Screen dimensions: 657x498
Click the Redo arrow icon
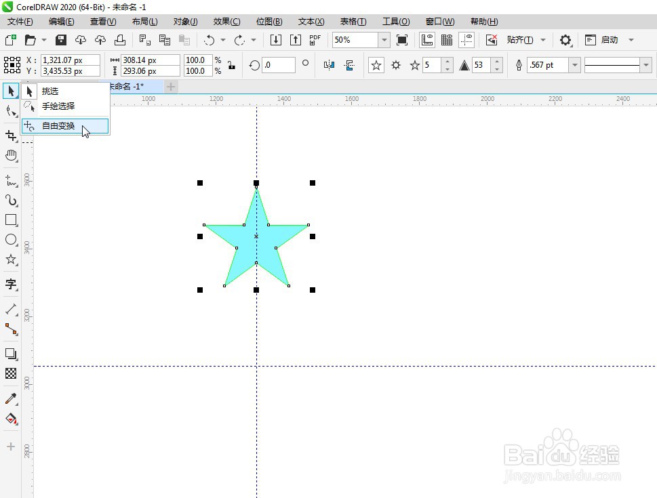click(239, 40)
